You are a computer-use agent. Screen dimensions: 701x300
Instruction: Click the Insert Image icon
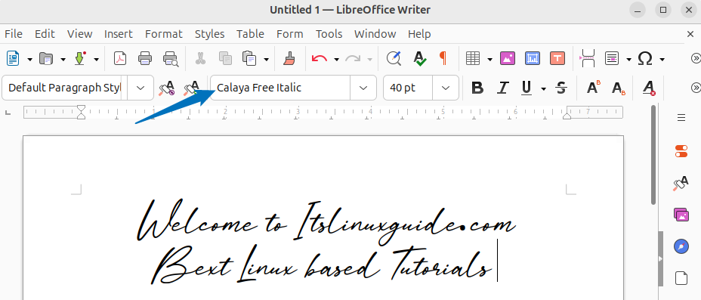click(508, 58)
